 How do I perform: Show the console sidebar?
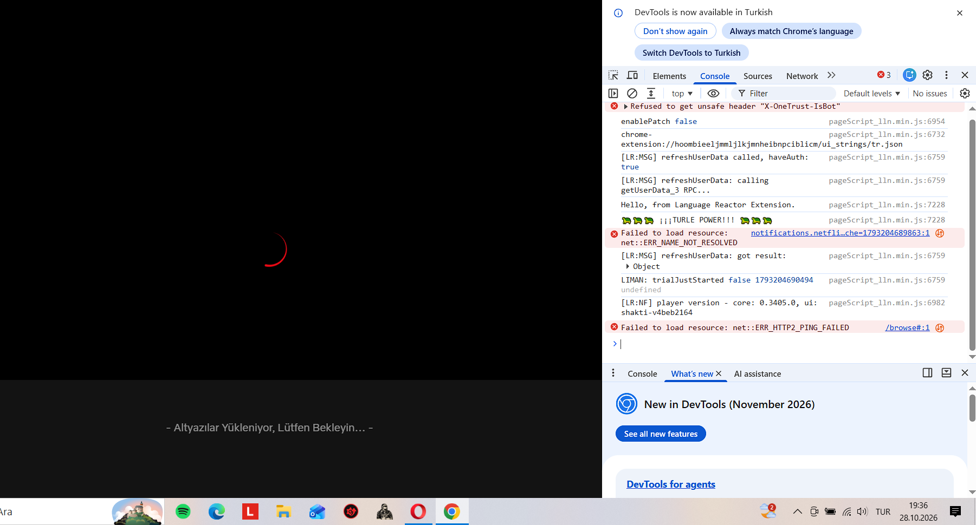point(613,94)
